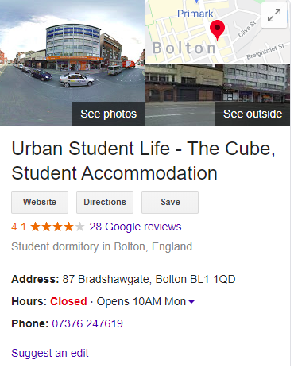The height and width of the screenshot is (368, 294).
Task: Click the 4.1 rating number
Action: (18, 227)
